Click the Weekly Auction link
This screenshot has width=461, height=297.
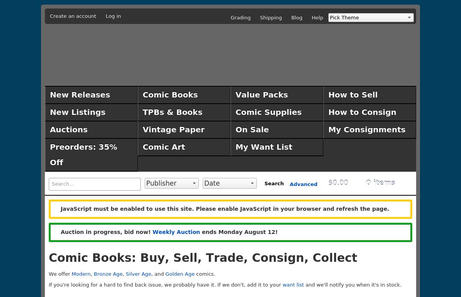click(x=176, y=232)
